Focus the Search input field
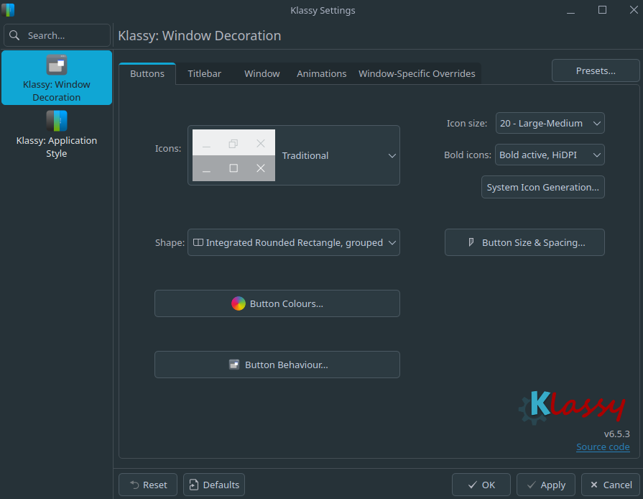The width and height of the screenshot is (643, 499). point(57,35)
